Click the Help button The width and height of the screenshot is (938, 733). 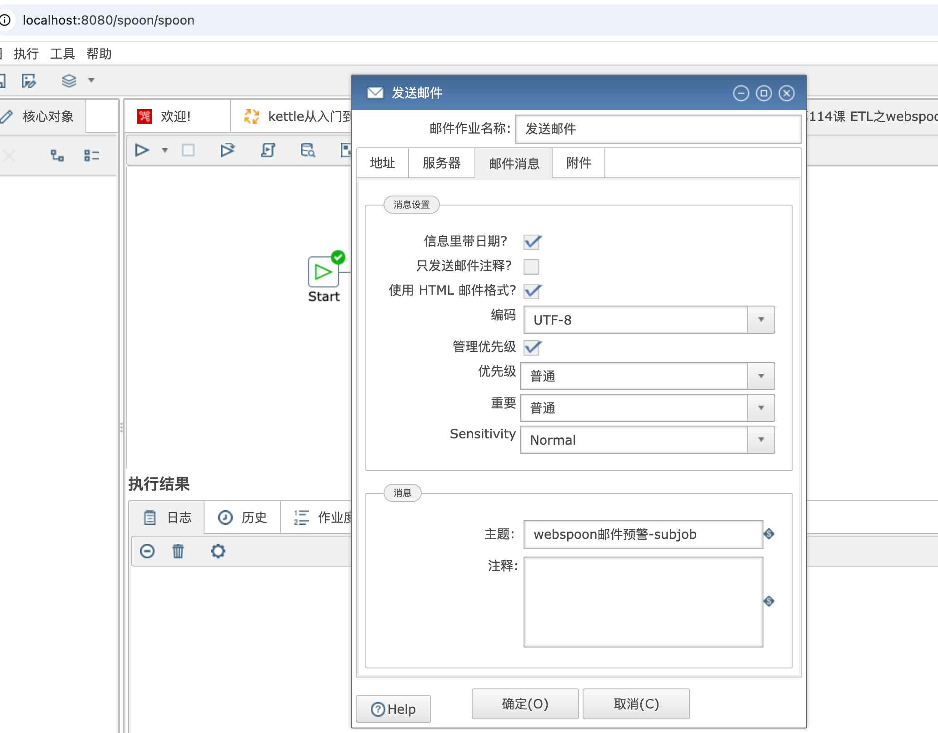[x=394, y=708]
